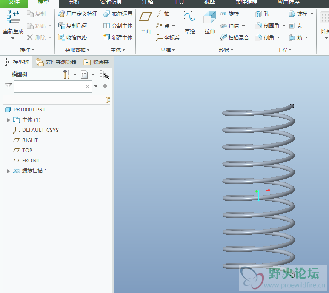Click the Revolve (旋转) tool

[x=229, y=14]
